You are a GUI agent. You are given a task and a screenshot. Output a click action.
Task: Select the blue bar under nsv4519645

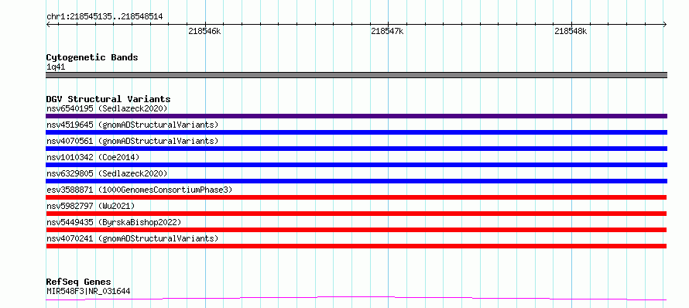point(356,132)
